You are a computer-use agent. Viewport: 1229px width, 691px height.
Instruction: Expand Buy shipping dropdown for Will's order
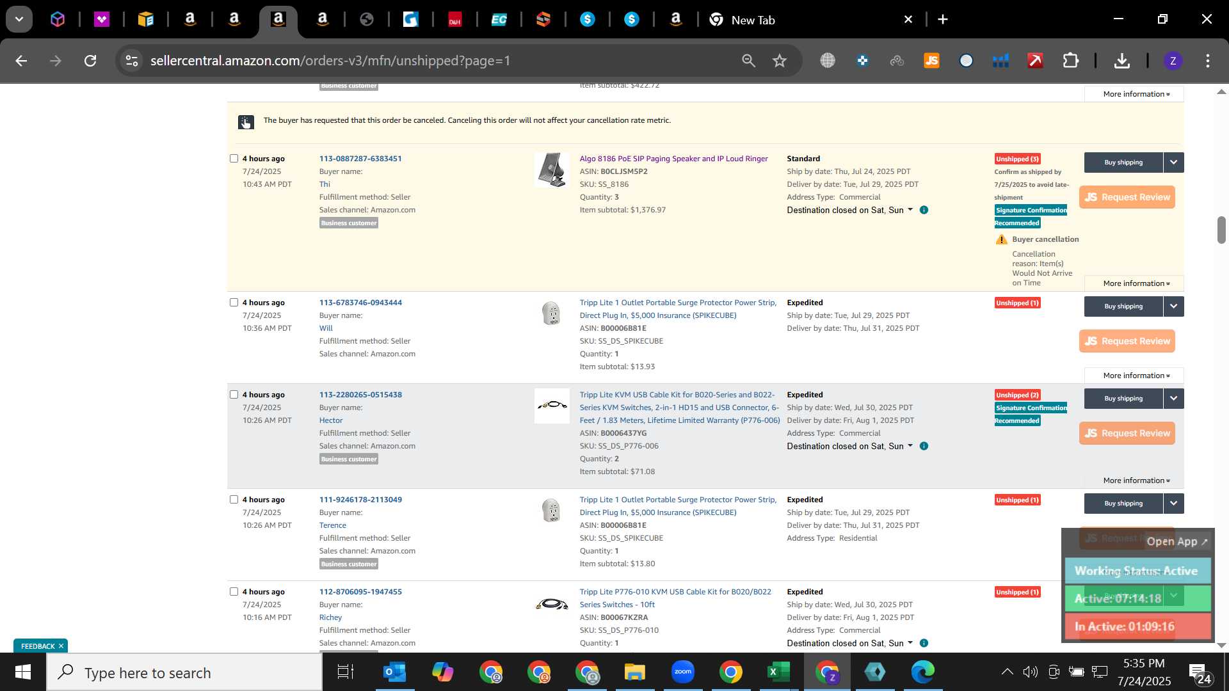pos(1173,306)
